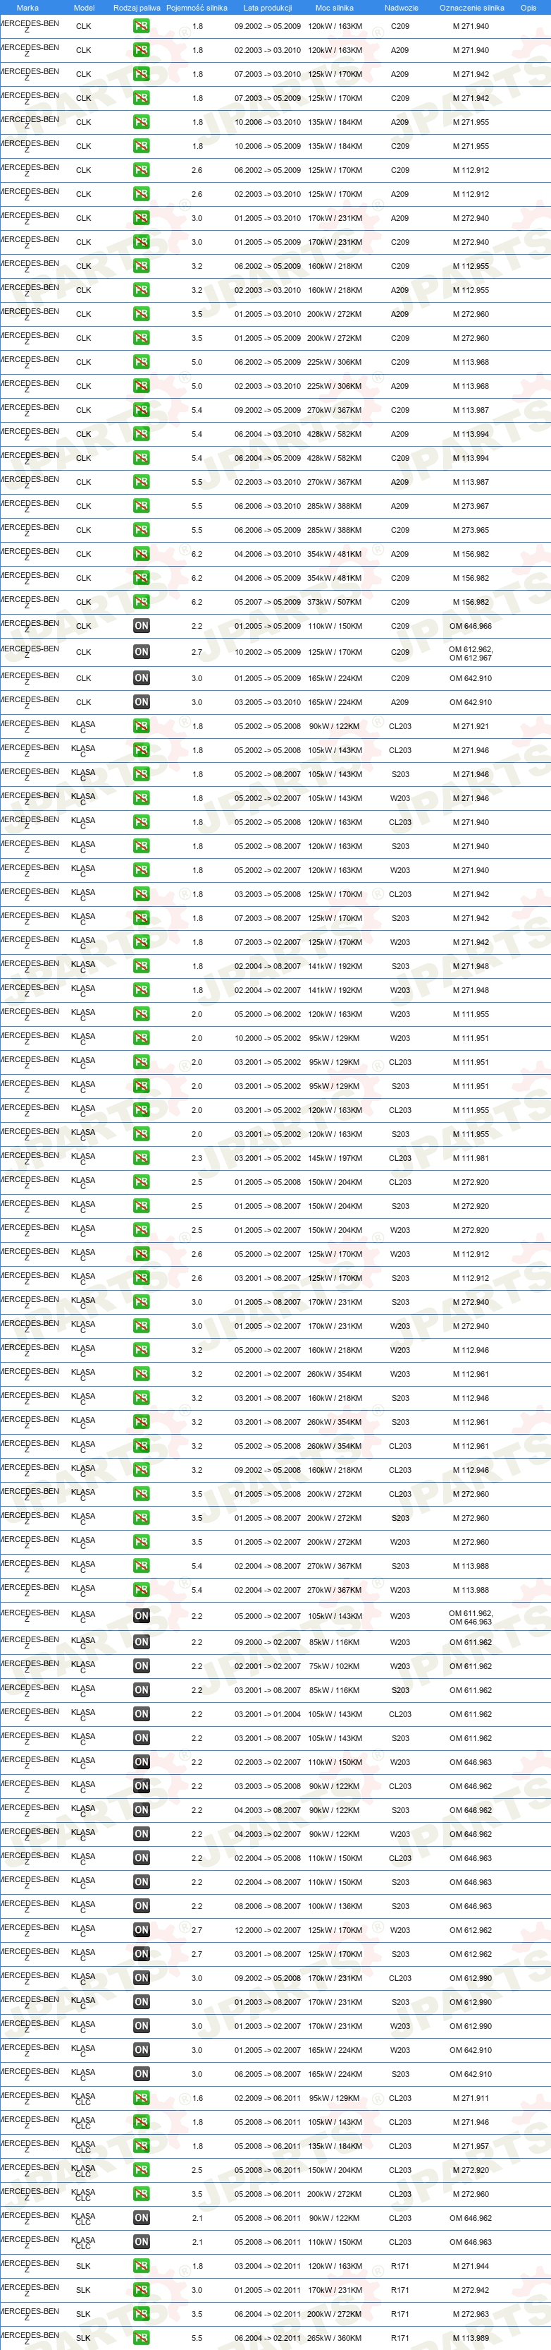Select production years 08.2006 -> 08.2007
The image size is (551, 2350).
coord(268,1905)
